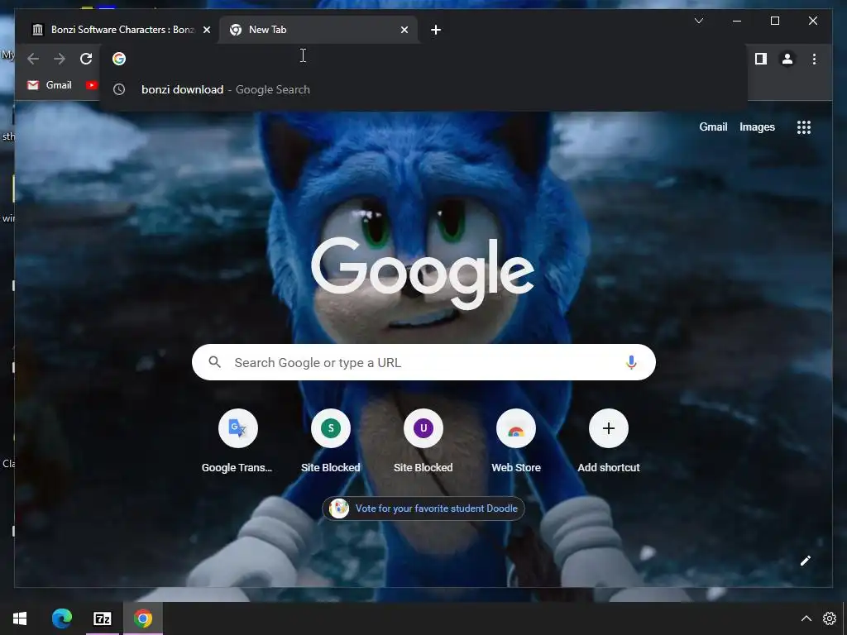847x635 pixels.
Task: Expand the tab search dropdown arrow
Action: pyautogui.click(x=698, y=21)
